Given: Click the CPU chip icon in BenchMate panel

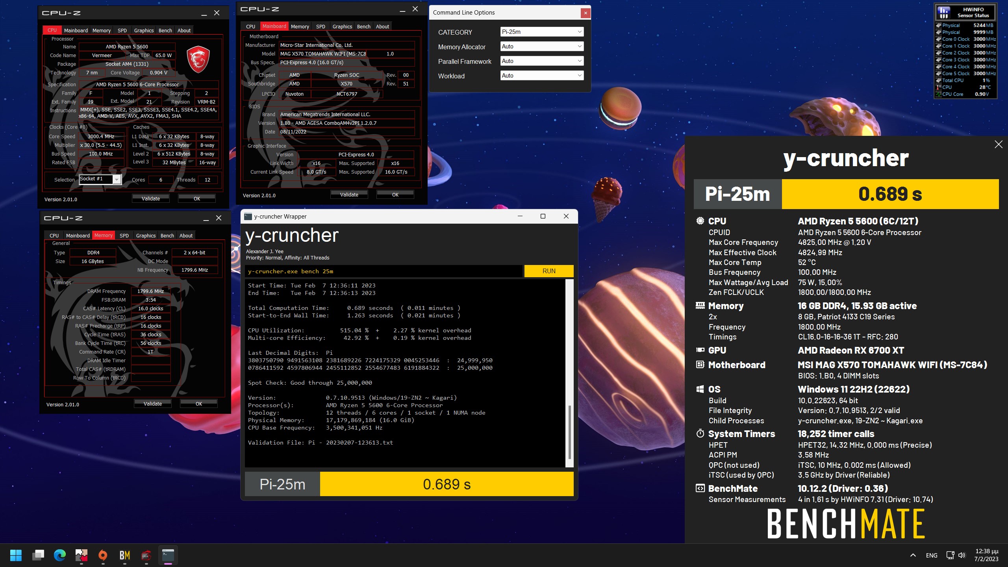Looking at the screenshot, I should coord(700,221).
